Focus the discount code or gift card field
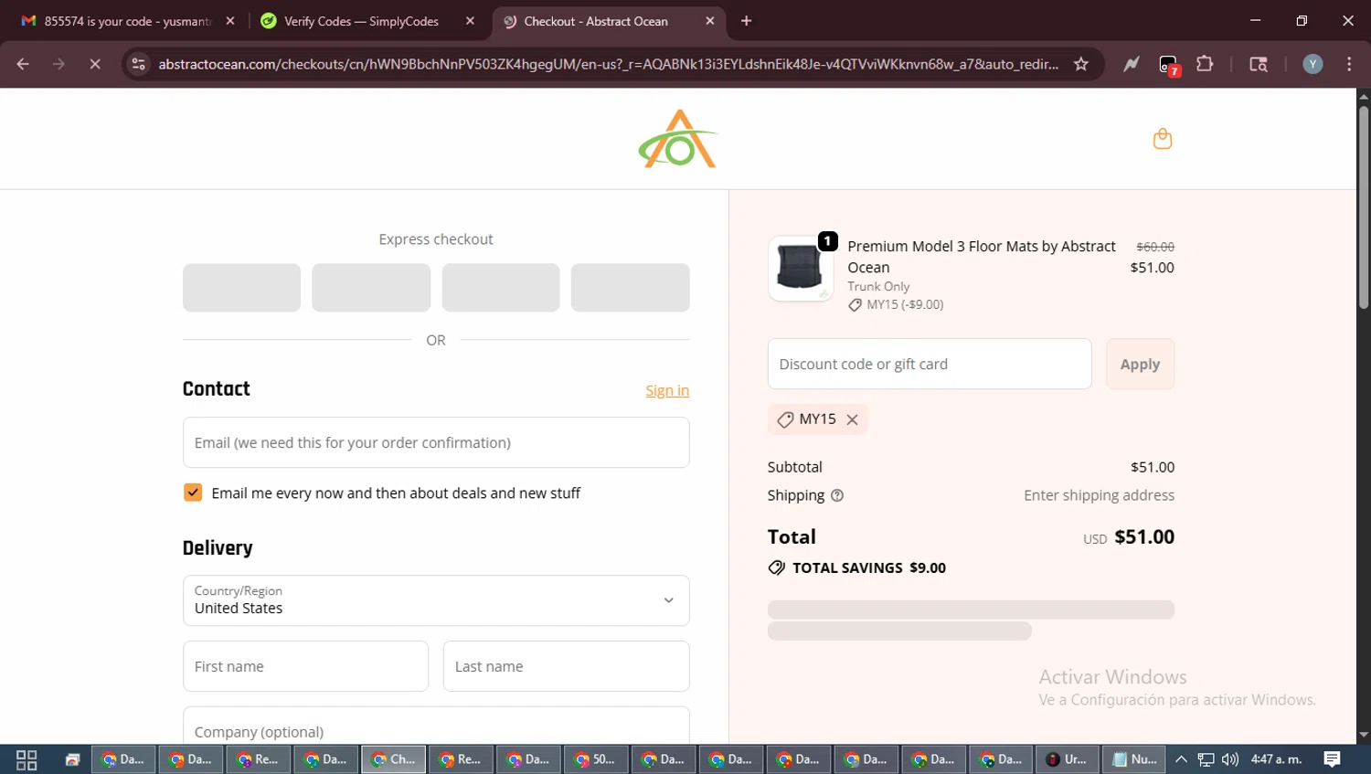Viewport: 1371px width, 774px height. (930, 364)
